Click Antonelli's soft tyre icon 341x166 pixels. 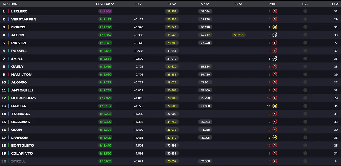275,90
